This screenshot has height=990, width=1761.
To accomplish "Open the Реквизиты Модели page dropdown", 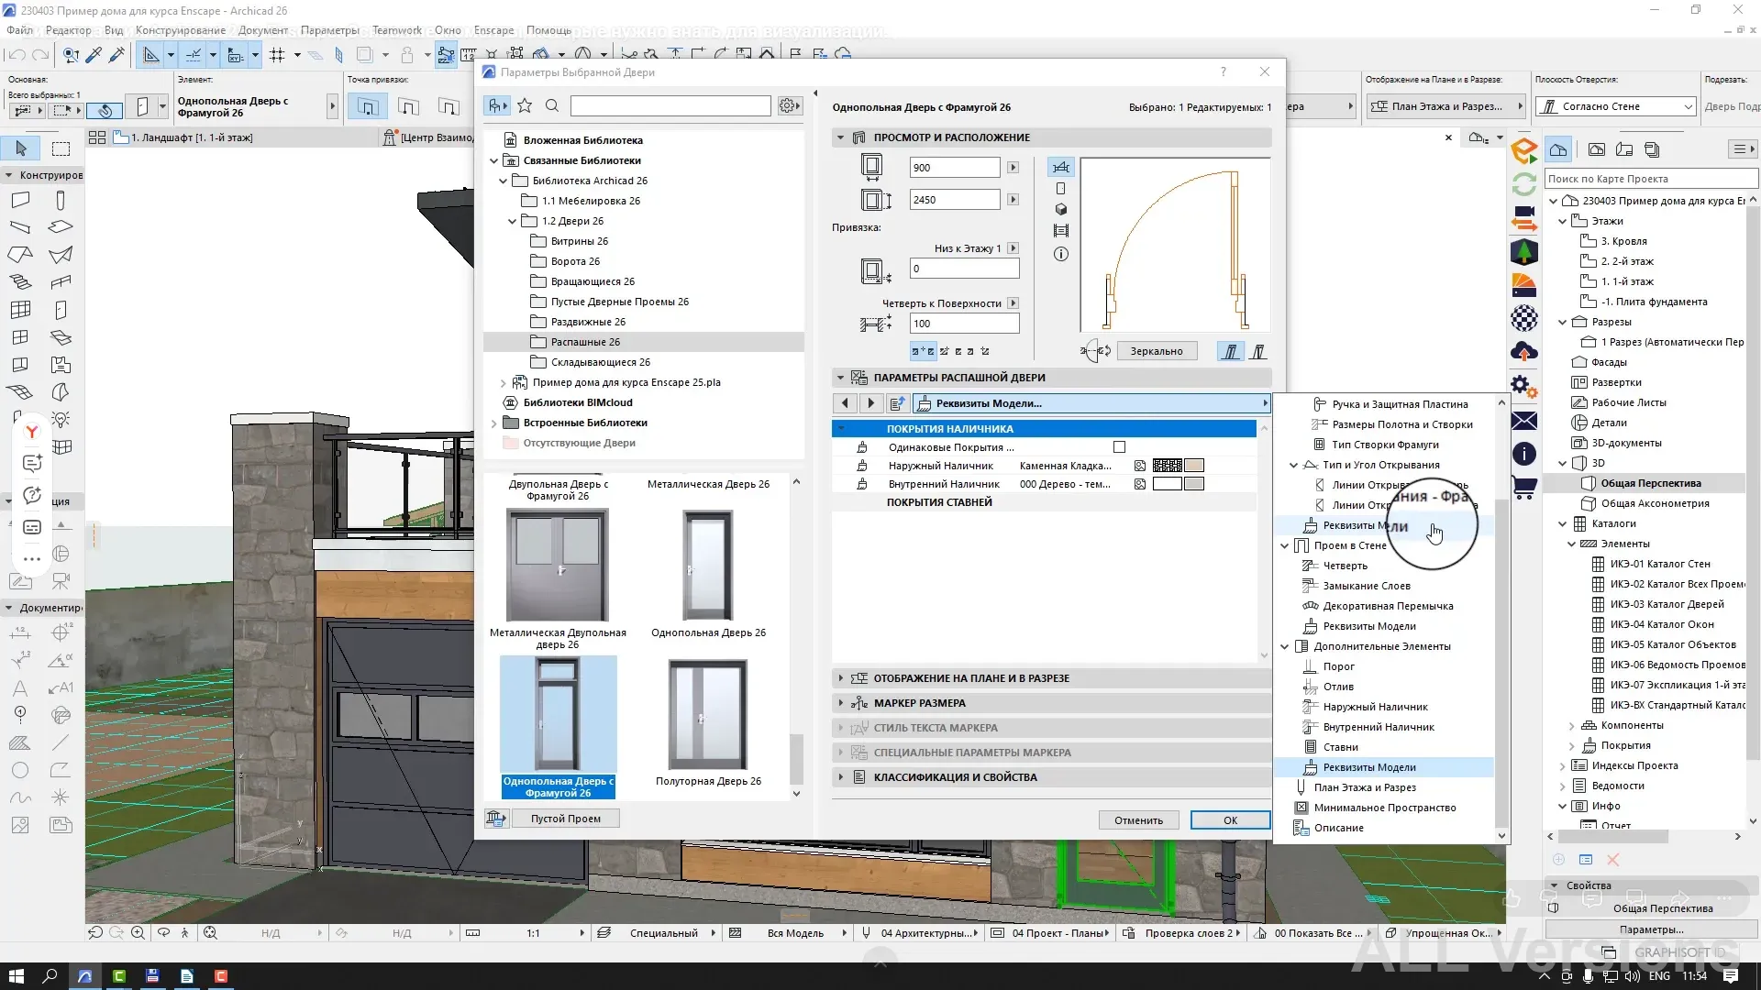I will coord(1091,403).
